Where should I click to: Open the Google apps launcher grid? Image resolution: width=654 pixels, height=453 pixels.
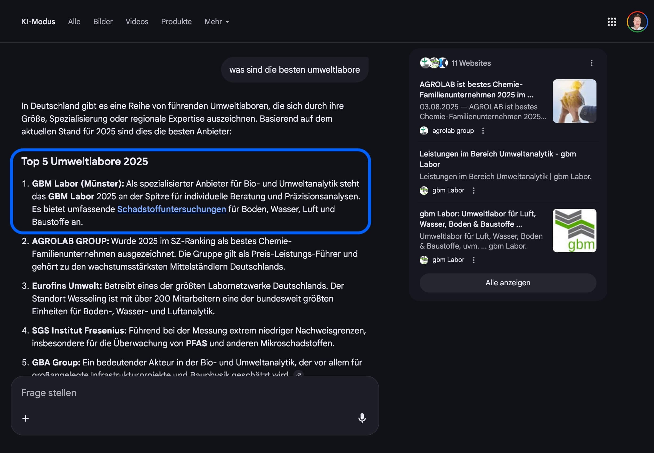click(612, 22)
